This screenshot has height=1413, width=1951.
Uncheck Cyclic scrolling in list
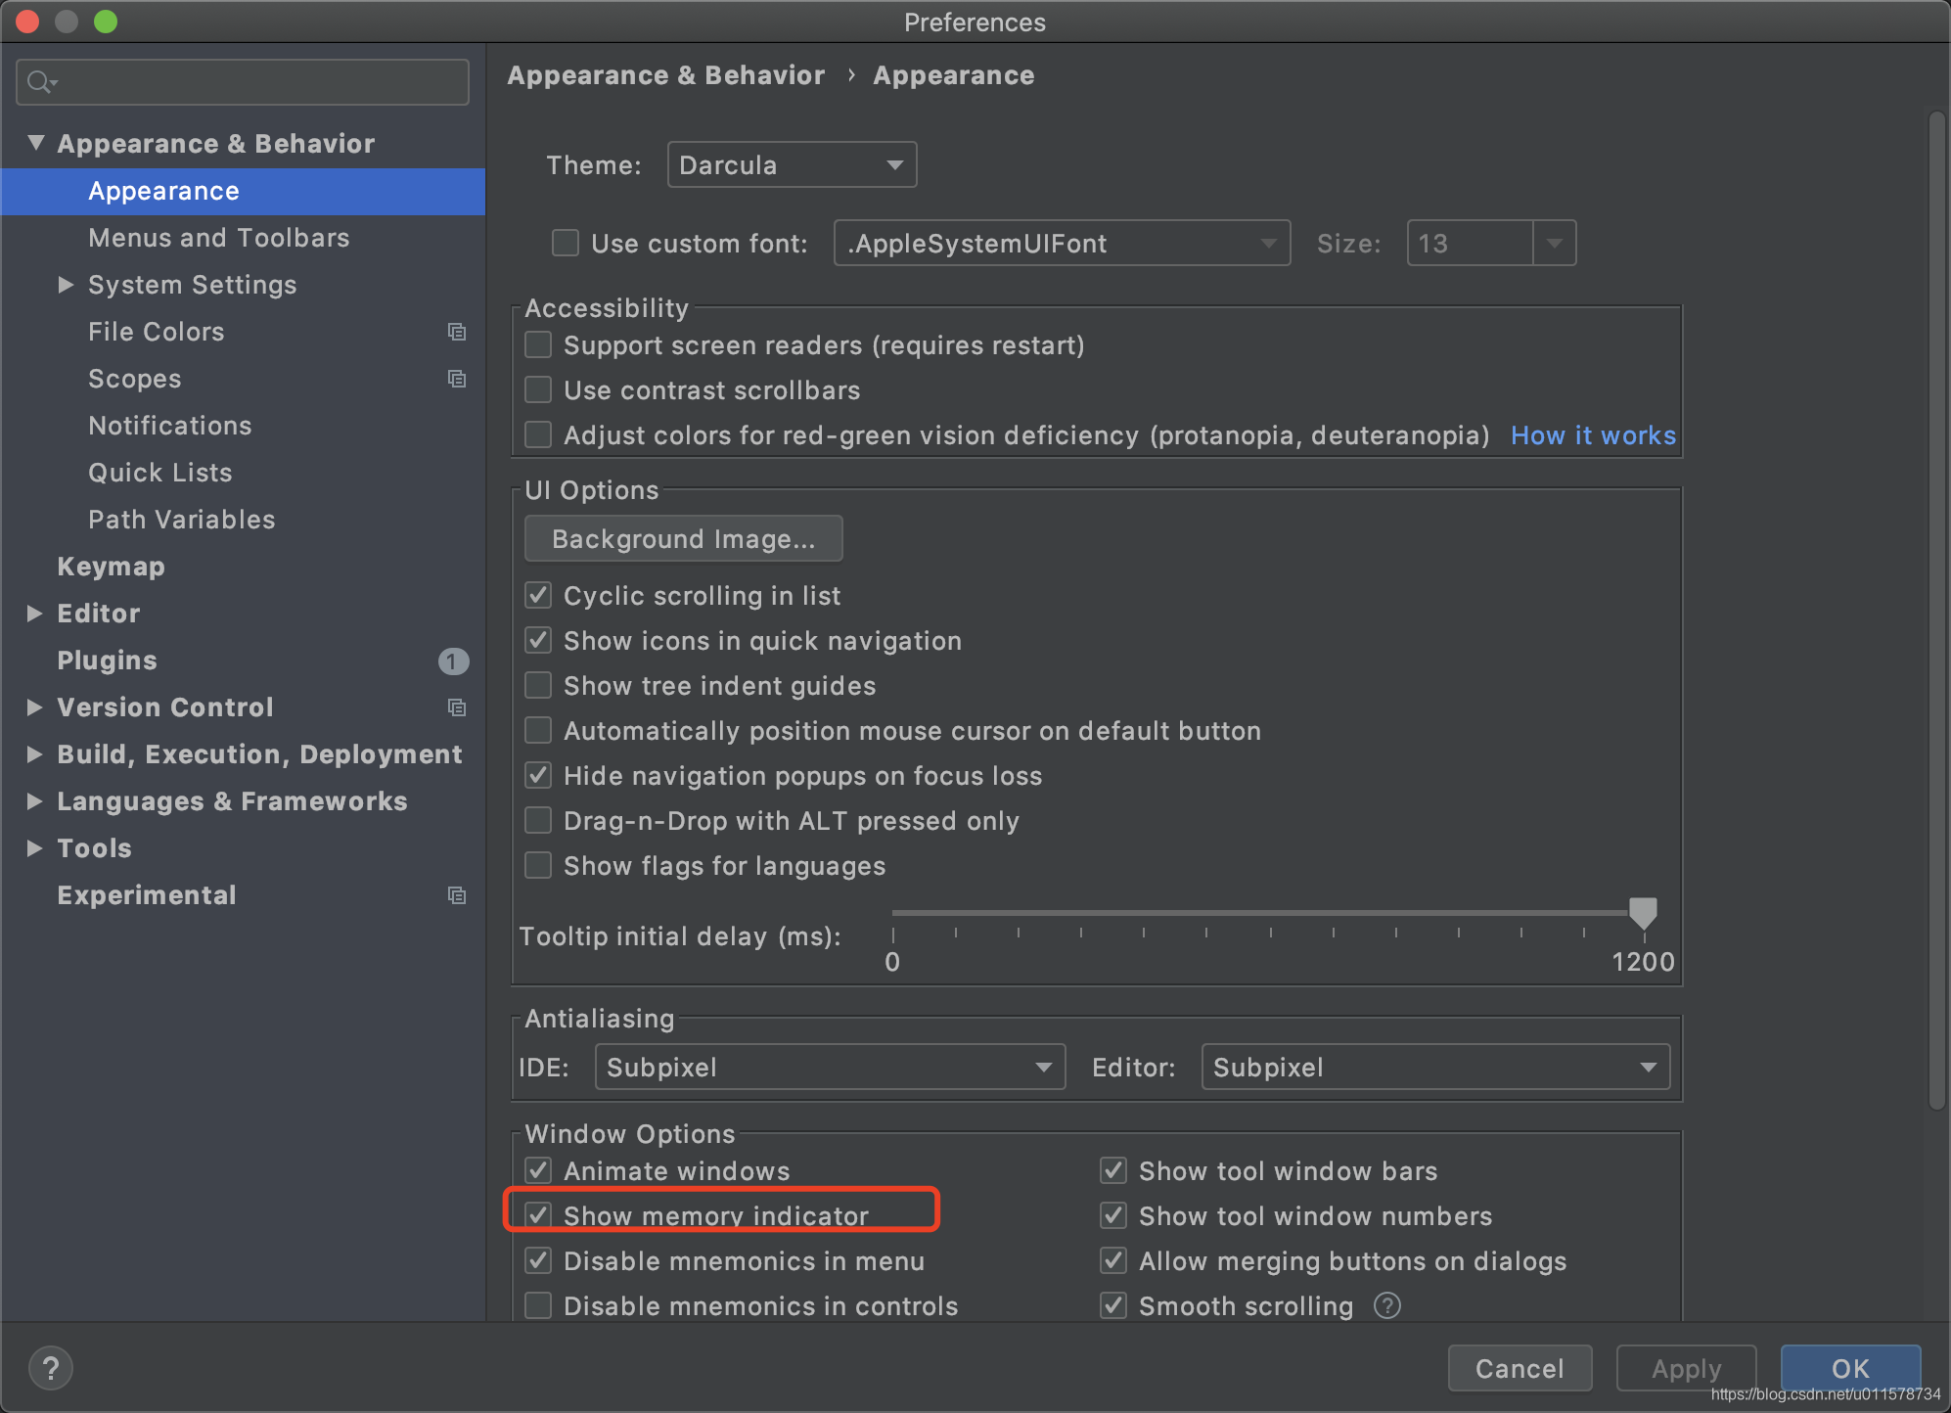(538, 595)
